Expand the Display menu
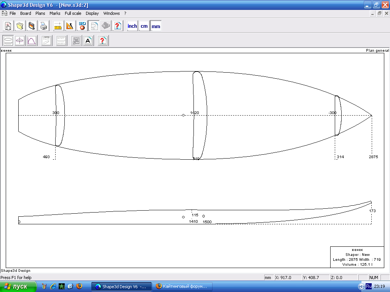 pos(92,13)
